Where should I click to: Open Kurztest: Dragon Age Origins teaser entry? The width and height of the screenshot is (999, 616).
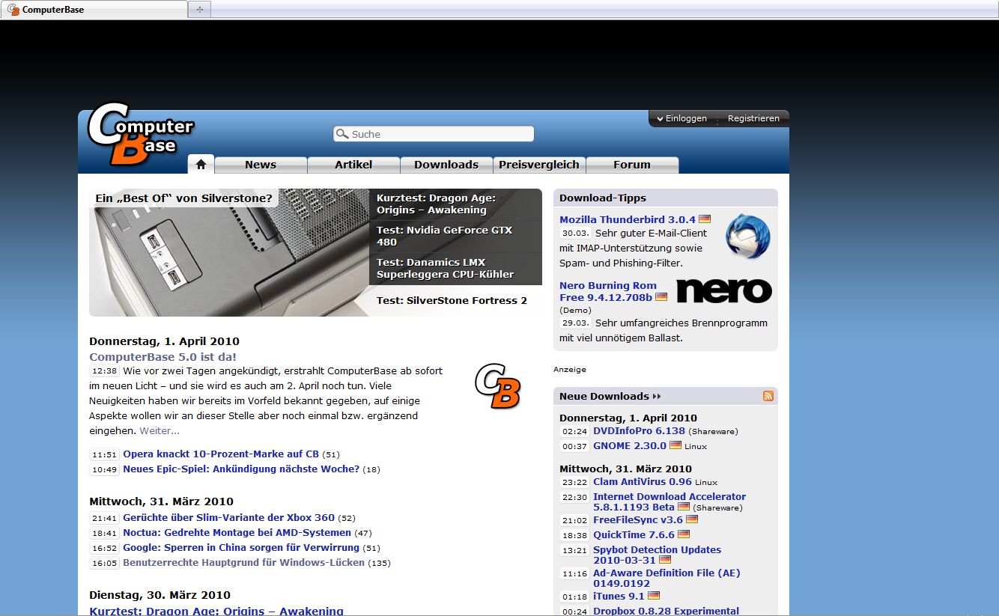coord(455,204)
